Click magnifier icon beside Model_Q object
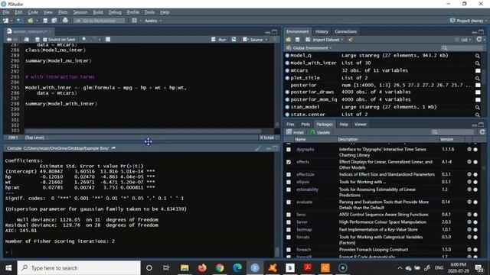 pos(477,56)
